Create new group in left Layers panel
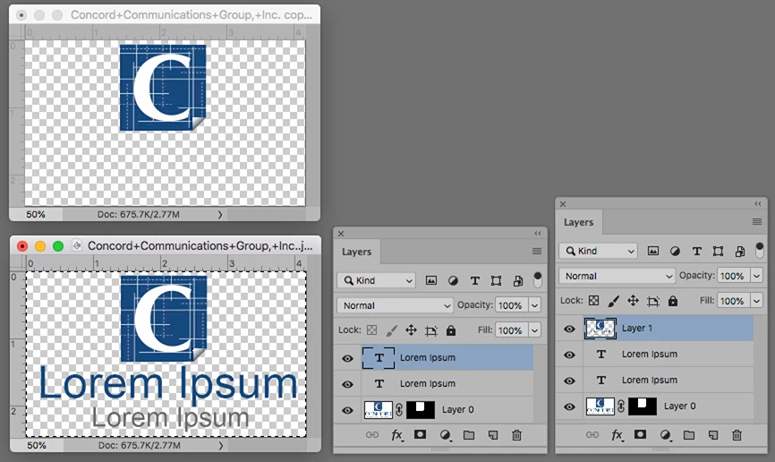Viewport: 775px width, 462px height. click(469, 435)
